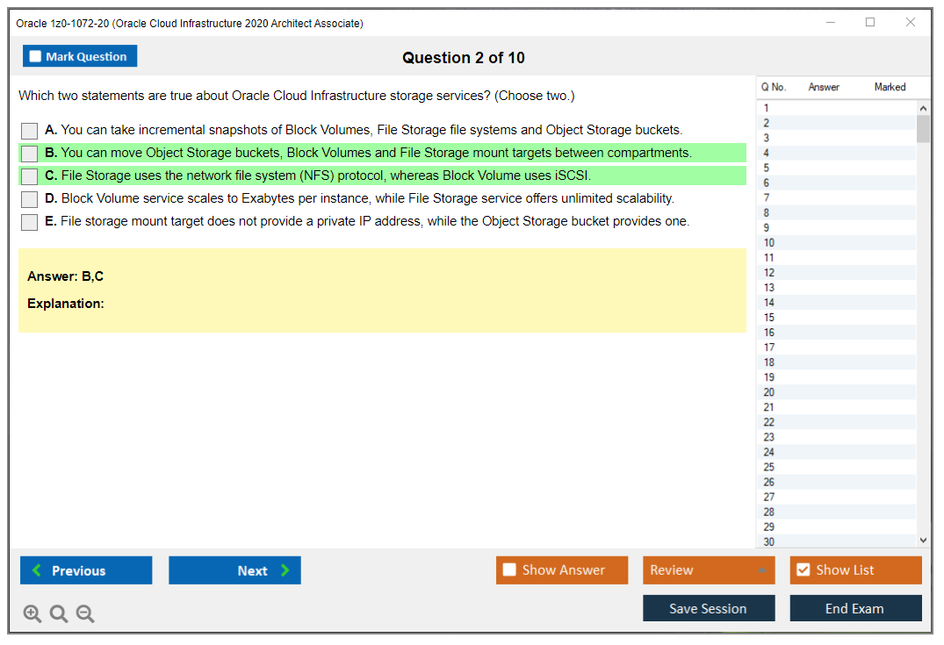Click the zoom out magnifier icon
Viewport: 944px width, 645px height.
click(x=85, y=614)
